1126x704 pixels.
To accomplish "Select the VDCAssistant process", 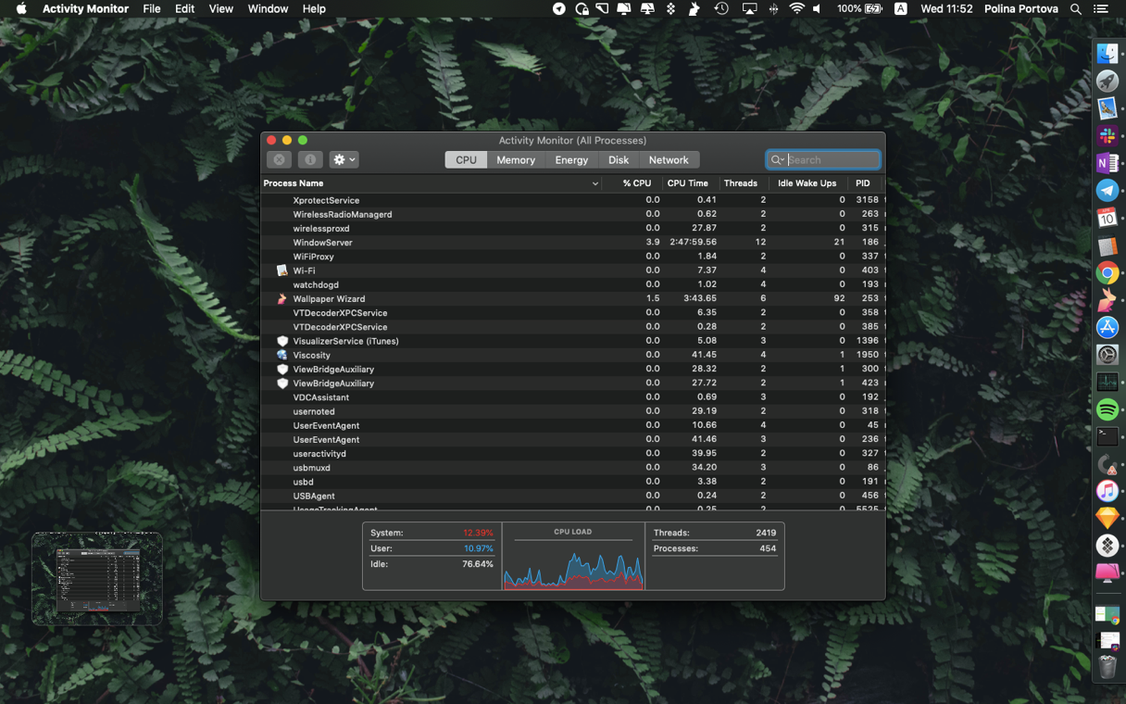I will pyautogui.click(x=572, y=397).
